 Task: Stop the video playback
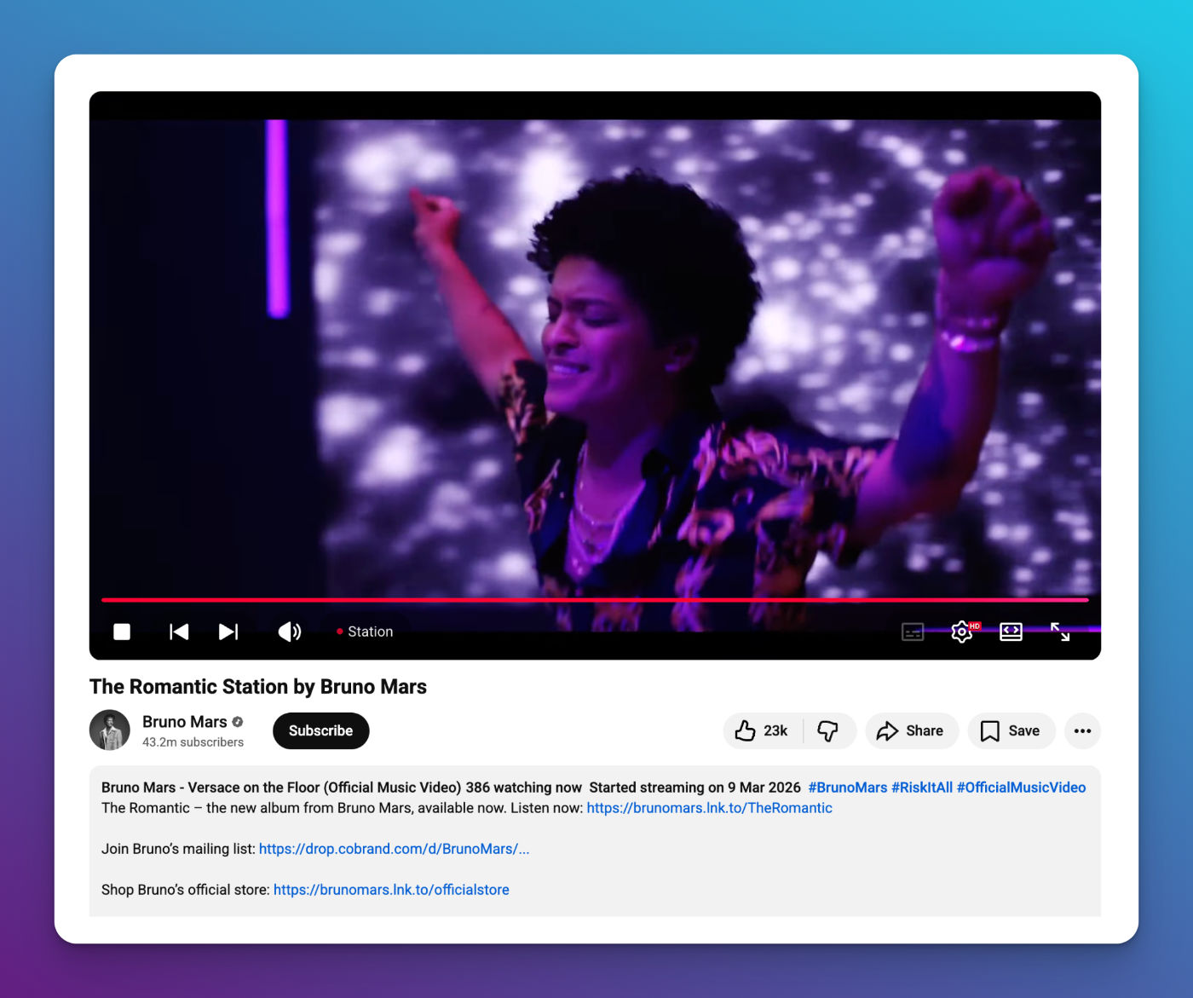tap(122, 632)
